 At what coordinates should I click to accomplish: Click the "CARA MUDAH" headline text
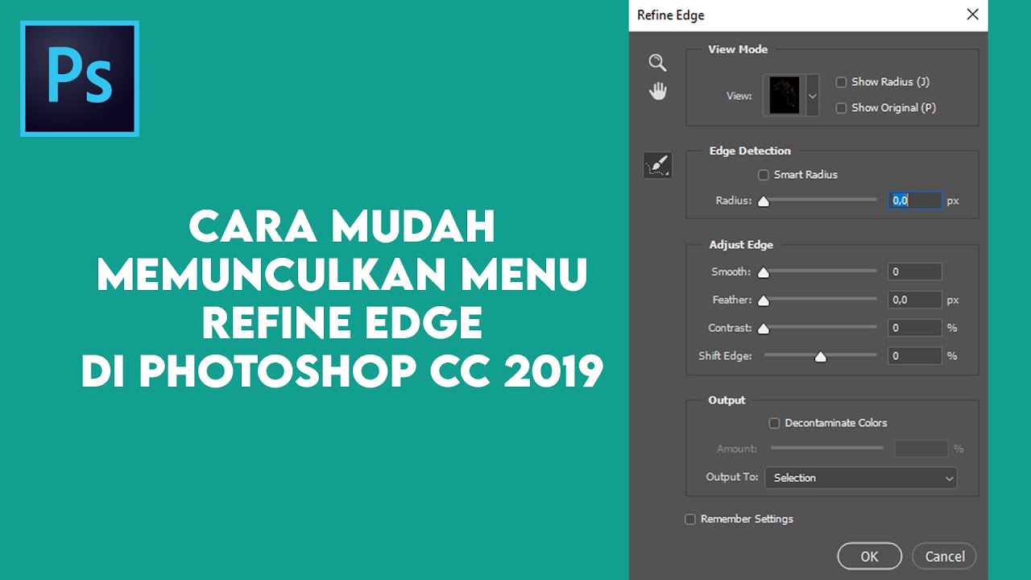342,227
